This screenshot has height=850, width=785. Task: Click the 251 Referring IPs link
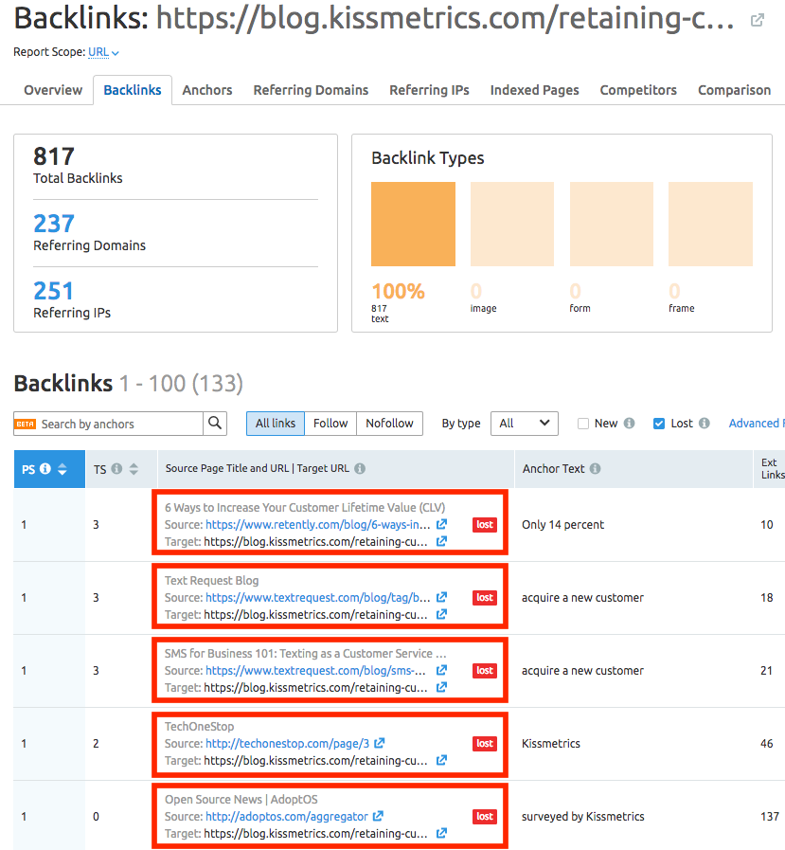(x=53, y=291)
